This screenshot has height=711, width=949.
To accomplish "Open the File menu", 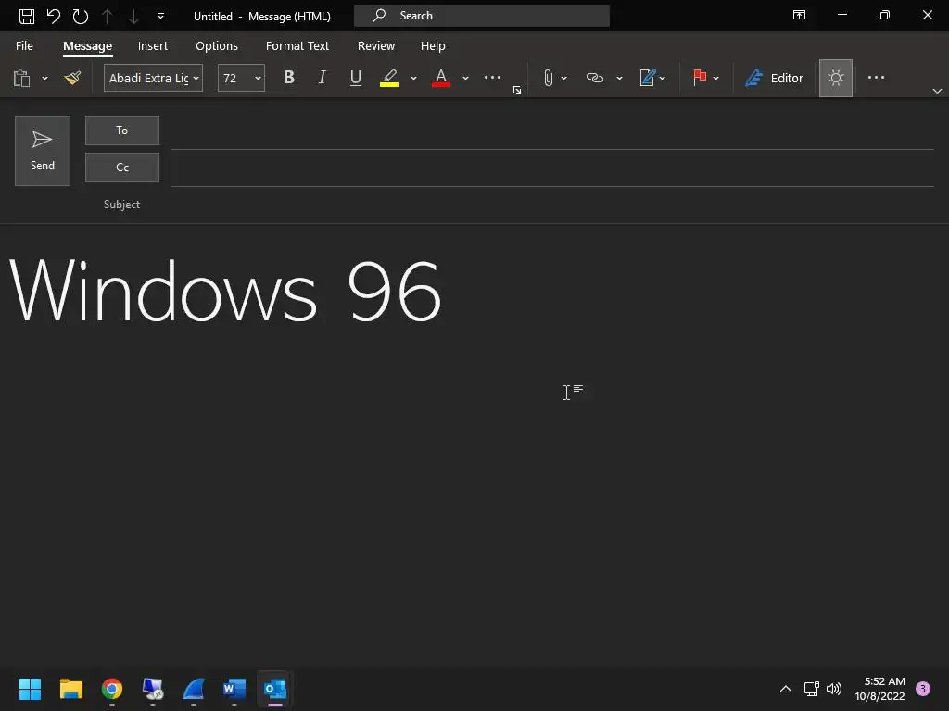I will [x=24, y=46].
